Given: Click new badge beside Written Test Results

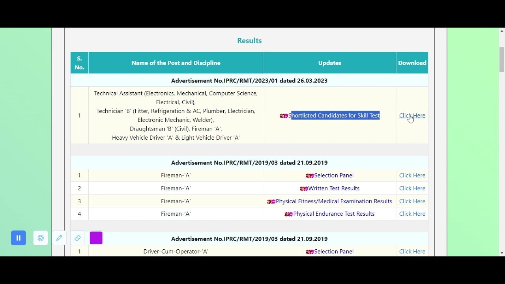Looking at the screenshot, I should [304, 189].
